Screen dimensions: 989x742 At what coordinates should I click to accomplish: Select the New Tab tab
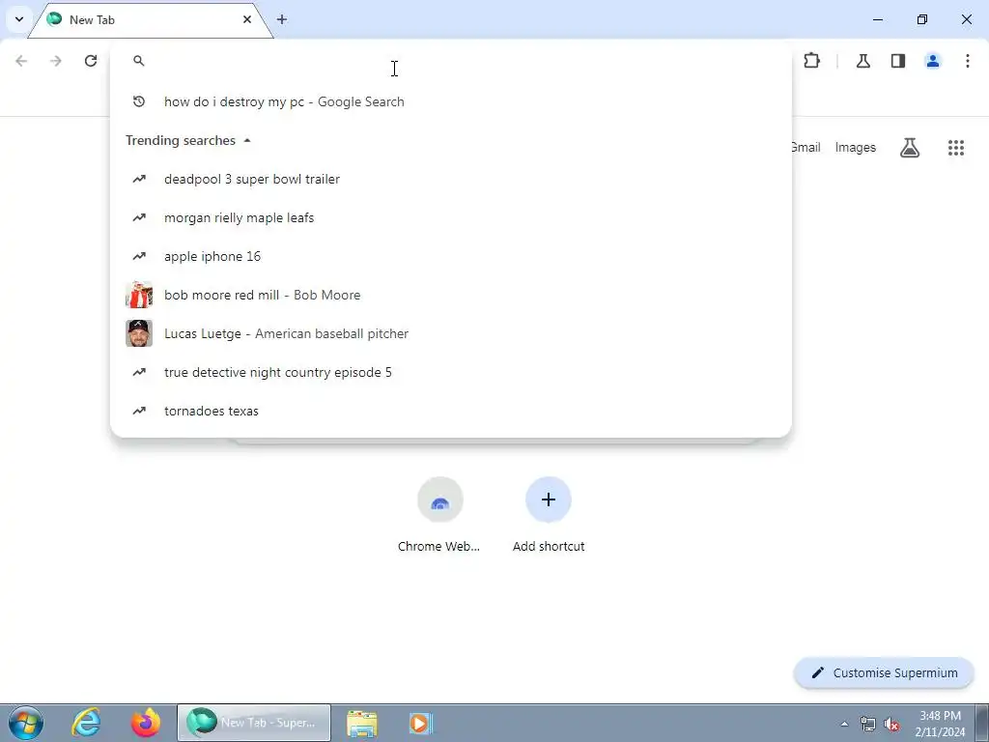[x=150, y=19]
